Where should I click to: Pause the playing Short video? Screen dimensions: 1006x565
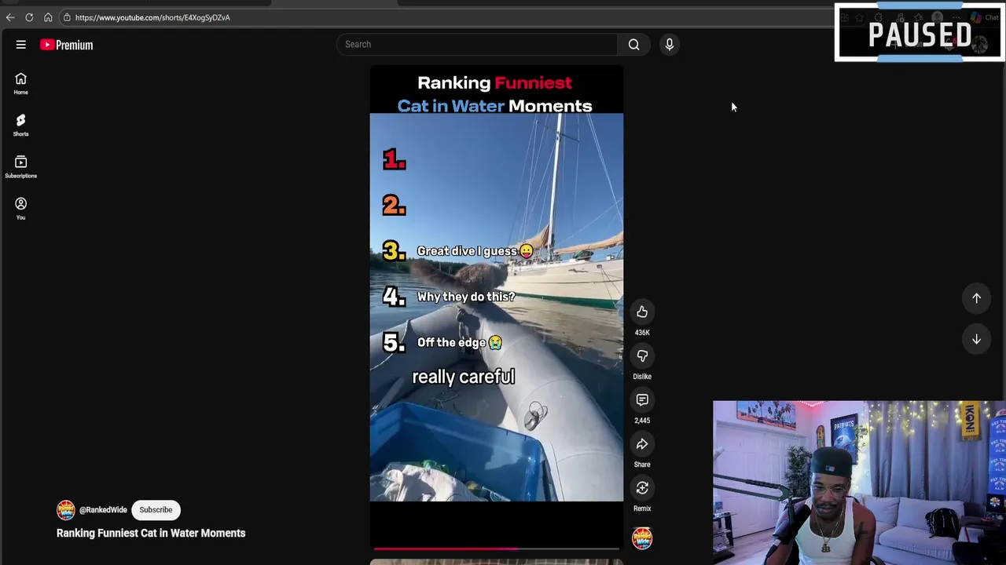click(x=496, y=306)
